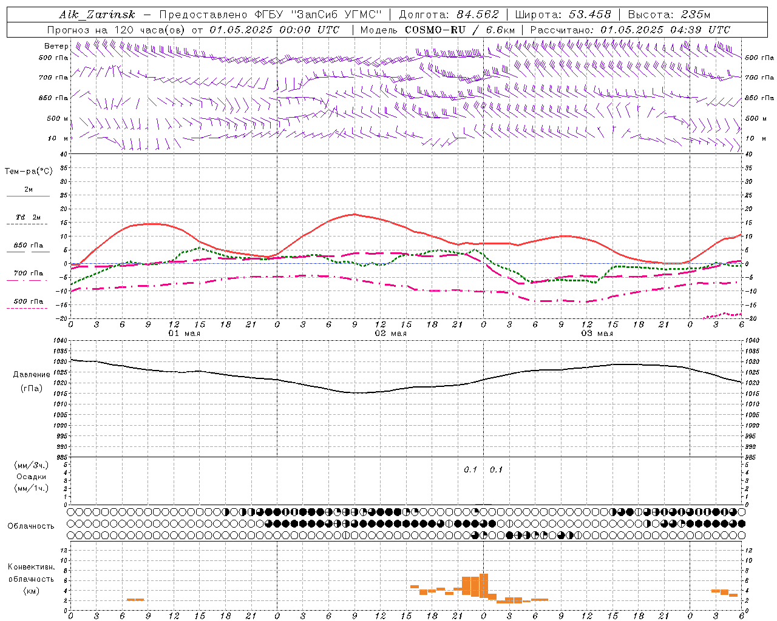
Task: Click the 'Конвективн.' convective cloud label
Action: click(31, 567)
